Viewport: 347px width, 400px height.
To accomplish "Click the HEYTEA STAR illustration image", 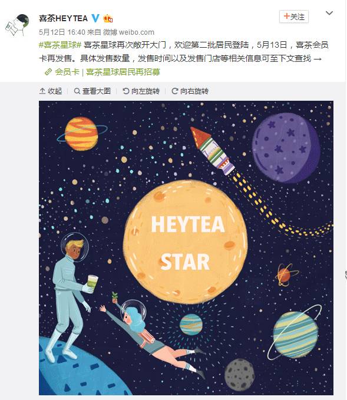I will (x=186, y=247).
